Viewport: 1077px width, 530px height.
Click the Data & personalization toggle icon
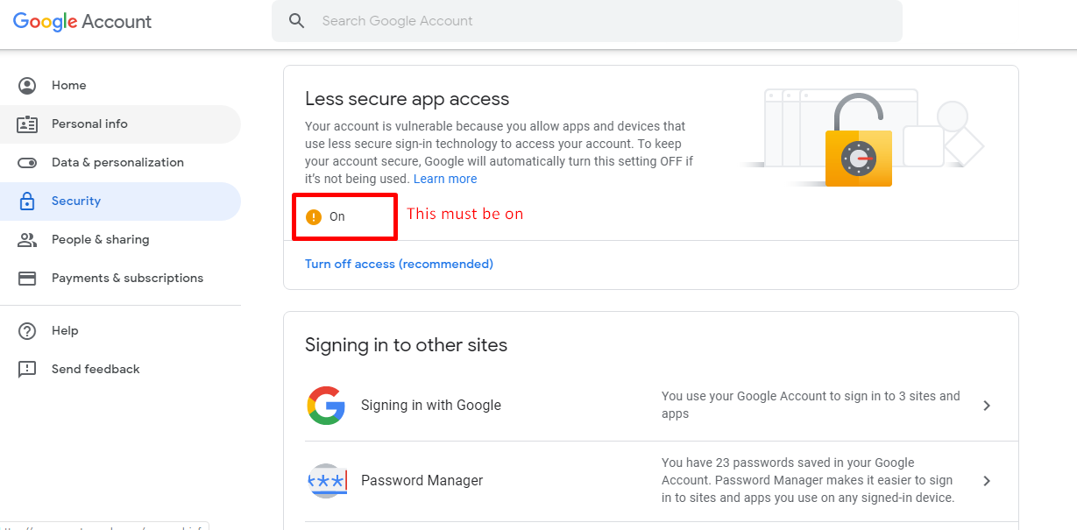[x=27, y=163]
